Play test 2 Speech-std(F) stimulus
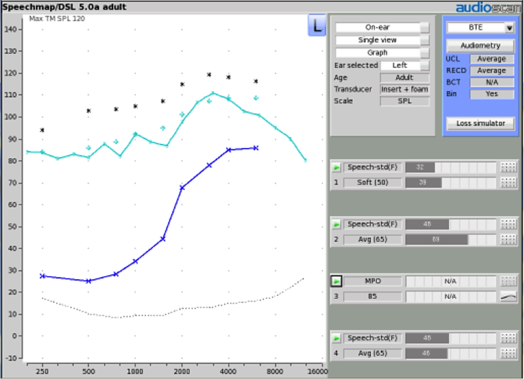524x379 pixels. [x=336, y=224]
